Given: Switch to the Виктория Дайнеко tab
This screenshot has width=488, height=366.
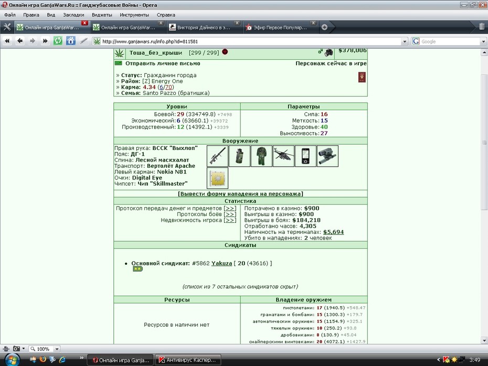Looking at the screenshot, I should [204, 27].
